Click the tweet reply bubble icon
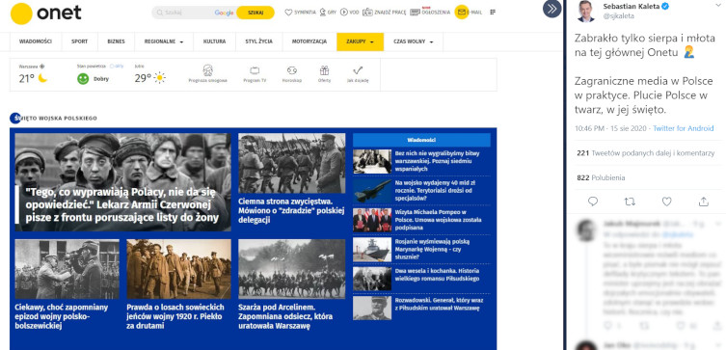Image resolution: width=726 pixels, height=350 pixels. pos(593,202)
